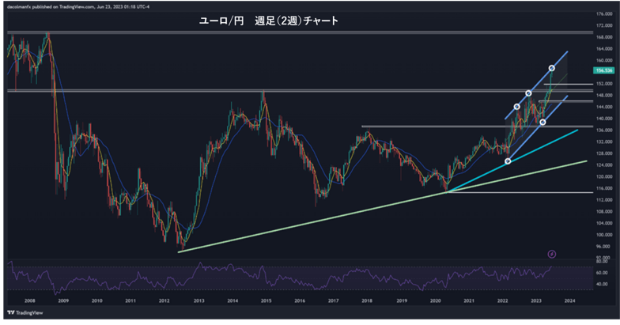The width and height of the screenshot is (620, 325).
Task: Click the 152.000 price axis label
Action: click(604, 84)
